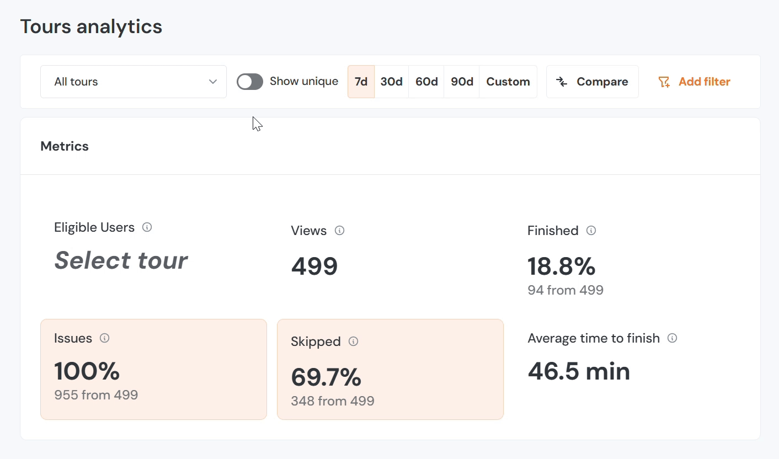Click the chevron in All tours selector

click(x=213, y=82)
